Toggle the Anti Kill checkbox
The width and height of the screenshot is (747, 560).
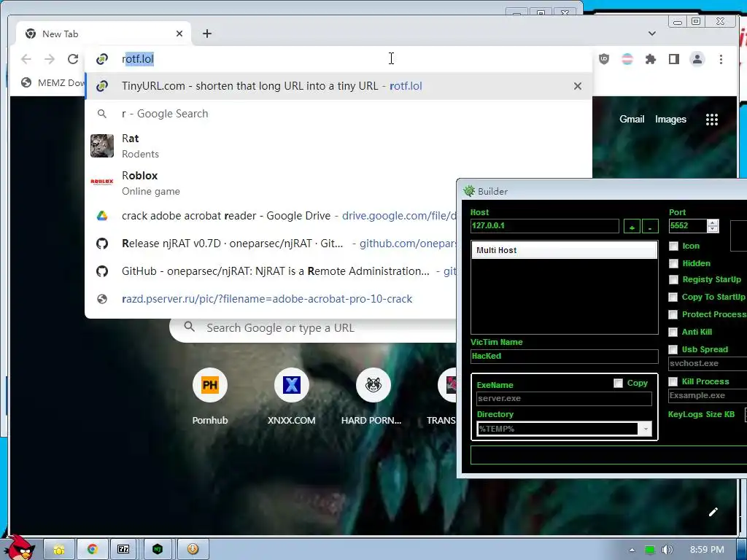[673, 332]
